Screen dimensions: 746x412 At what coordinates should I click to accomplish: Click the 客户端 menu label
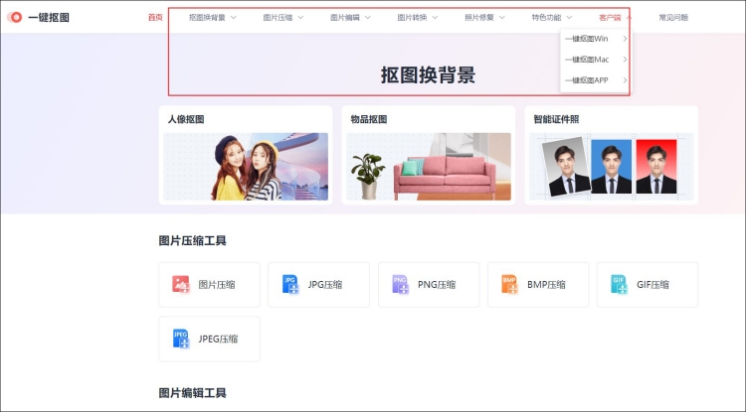tap(610, 18)
